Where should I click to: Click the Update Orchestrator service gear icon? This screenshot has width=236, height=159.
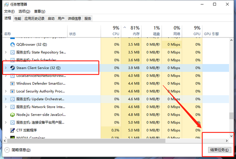[x=12, y=99]
